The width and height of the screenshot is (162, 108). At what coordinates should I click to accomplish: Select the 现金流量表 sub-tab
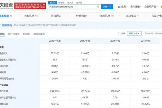(x=39, y=34)
